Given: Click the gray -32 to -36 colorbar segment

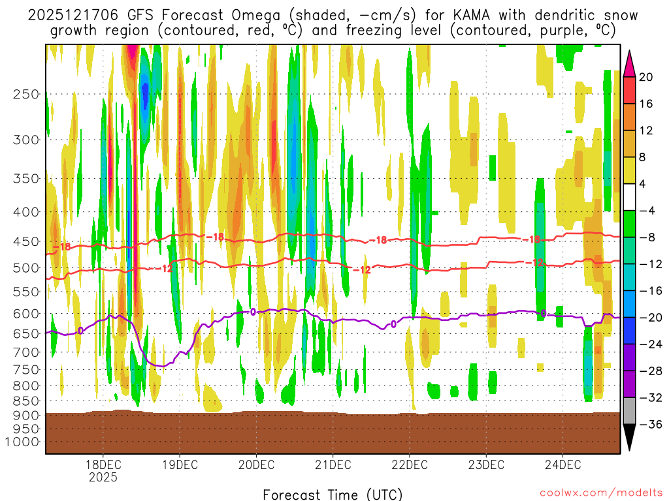Looking at the screenshot, I should point(629,411).
